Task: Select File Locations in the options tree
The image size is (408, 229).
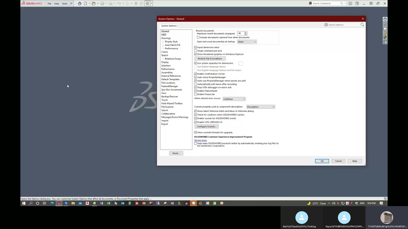Action: [x=168, y=83]
